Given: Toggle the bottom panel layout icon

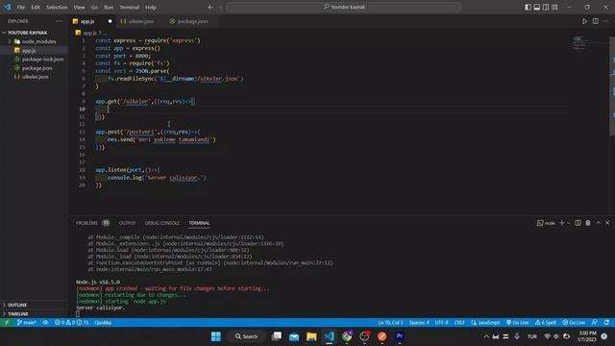Looking at the screenshot, I should coord(537,7).
